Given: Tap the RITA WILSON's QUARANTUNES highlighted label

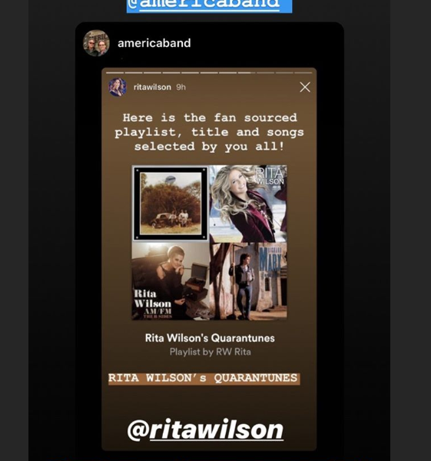Looking at the screenshot, I should coord(204,378).
